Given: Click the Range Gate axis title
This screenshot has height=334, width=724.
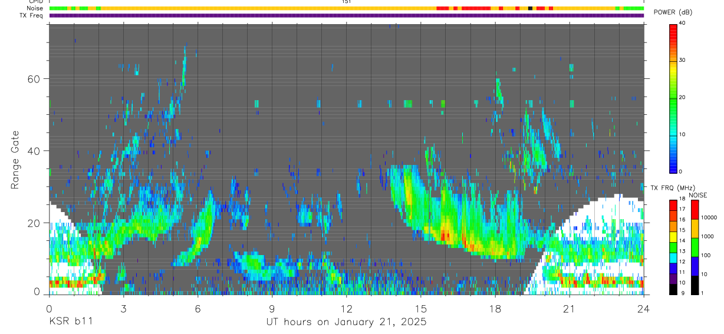Looking at the screenshot, I should [16, 160].
